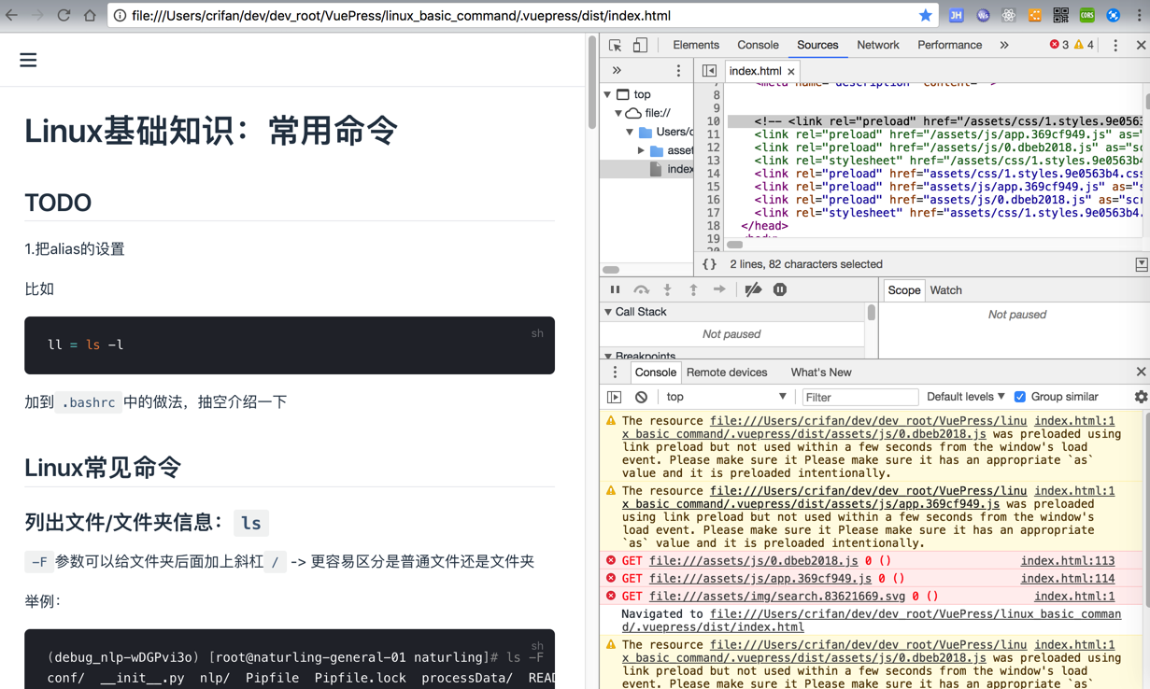The height and width of the screenshot is (689, 1150).
Task: Click the step out button
Action: [x=693, y=290]
